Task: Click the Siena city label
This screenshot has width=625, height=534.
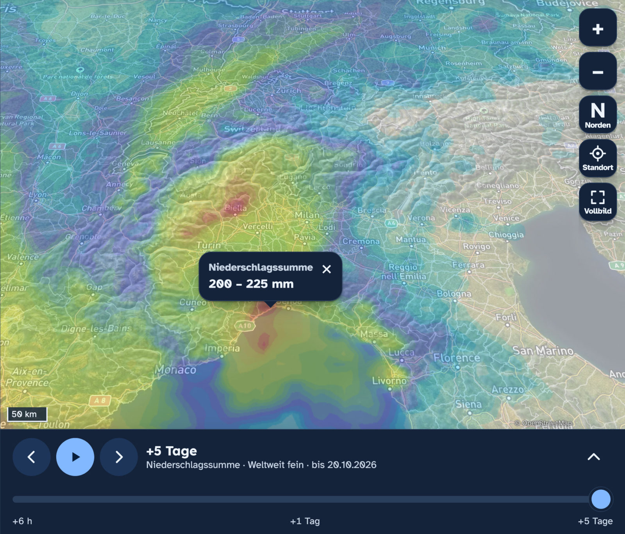Action: (x=468, y=404)
